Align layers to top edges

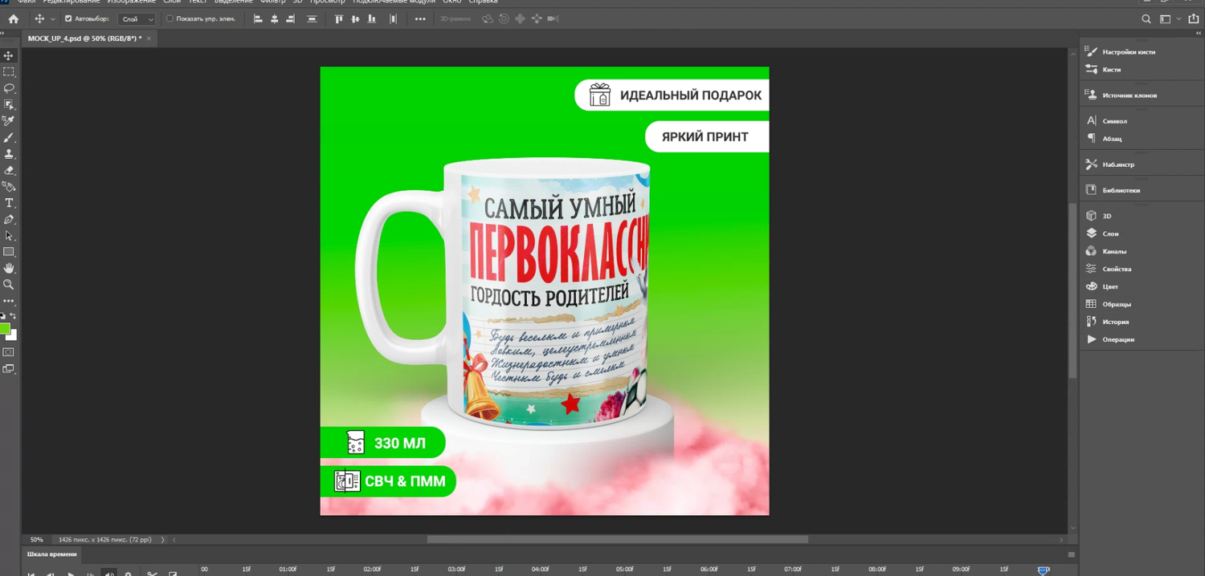(338, 18)
